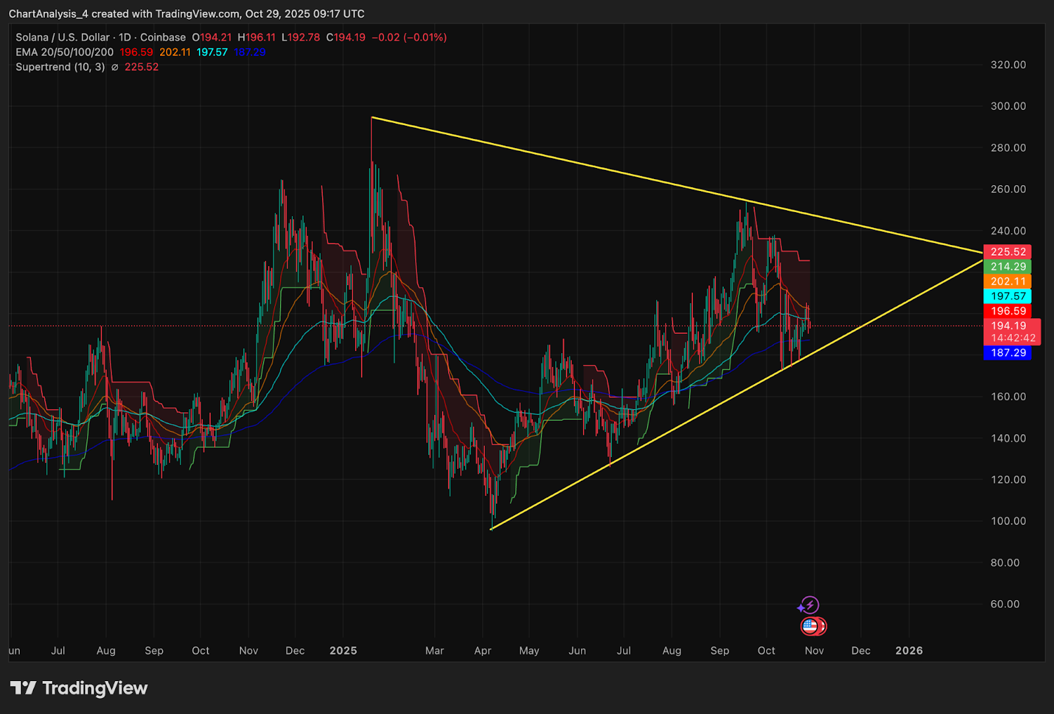The width and height of the screenshot is (1054, 714).
Task: Click the TradingView logo at bottom left
Action: [79, 688]
